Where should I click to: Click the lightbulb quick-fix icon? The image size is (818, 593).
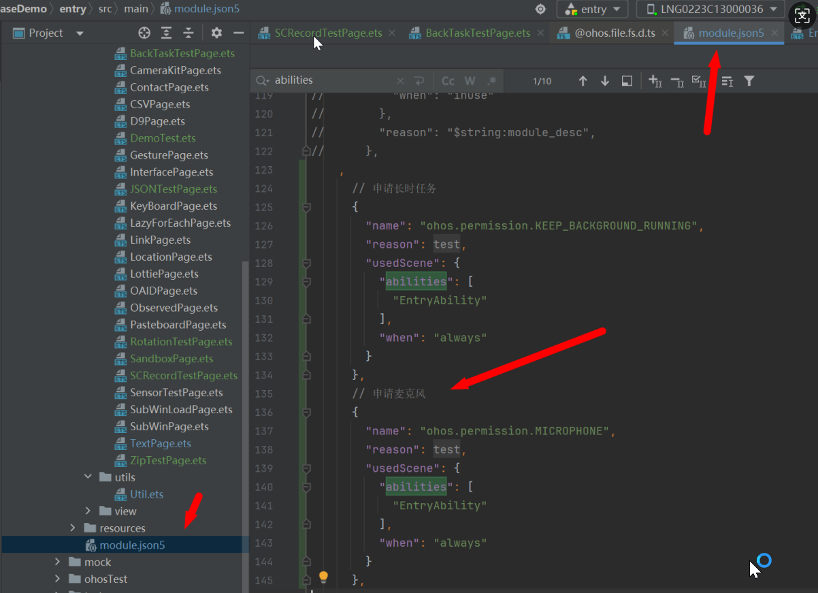click(x=323, y=577)
